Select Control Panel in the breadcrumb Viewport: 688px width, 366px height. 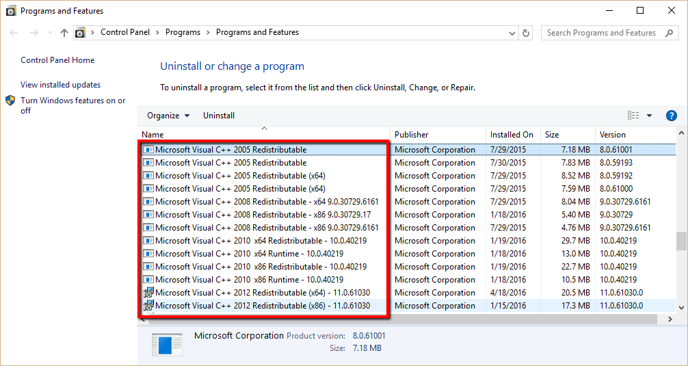tap(125, 32)
